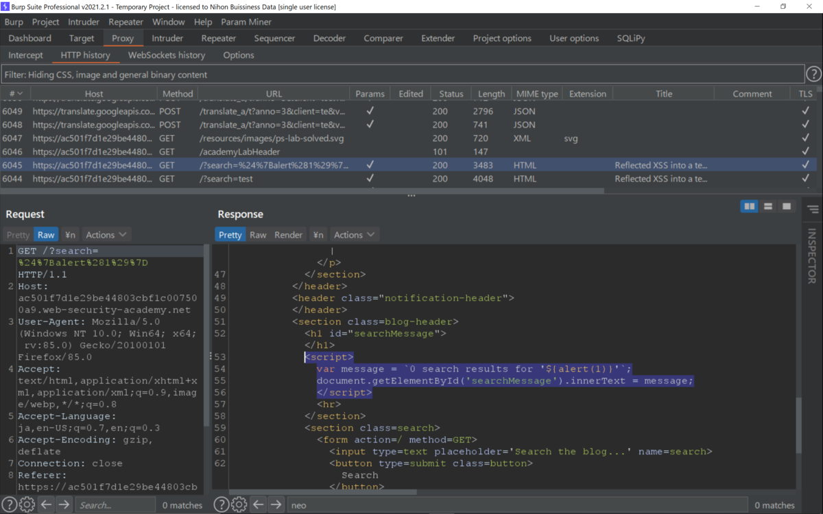The width and height of the screenshot is (823, 514).
Task: Switch to the Project options tab
Action: tap(502, 38)
